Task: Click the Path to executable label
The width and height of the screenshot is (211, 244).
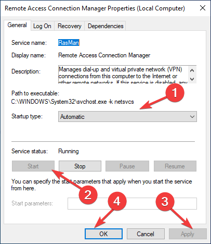Action: pyautogui.click(x=35, y=93)
